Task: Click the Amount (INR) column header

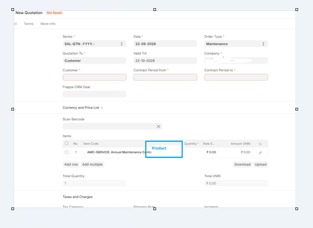Action: [x=240, y=144]
